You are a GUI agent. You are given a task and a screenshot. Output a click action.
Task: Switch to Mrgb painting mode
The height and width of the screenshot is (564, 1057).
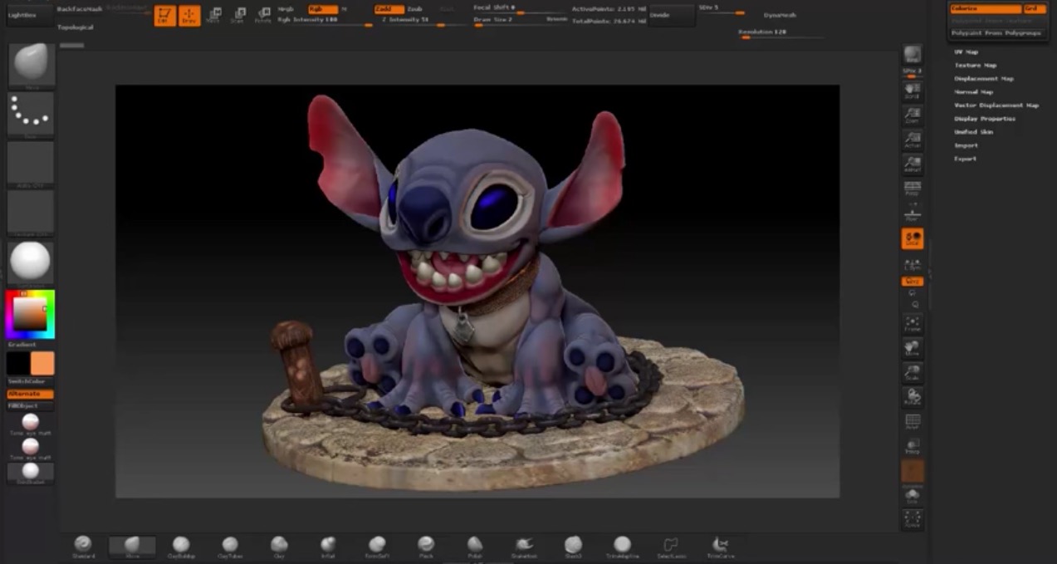tap(286, 8)
